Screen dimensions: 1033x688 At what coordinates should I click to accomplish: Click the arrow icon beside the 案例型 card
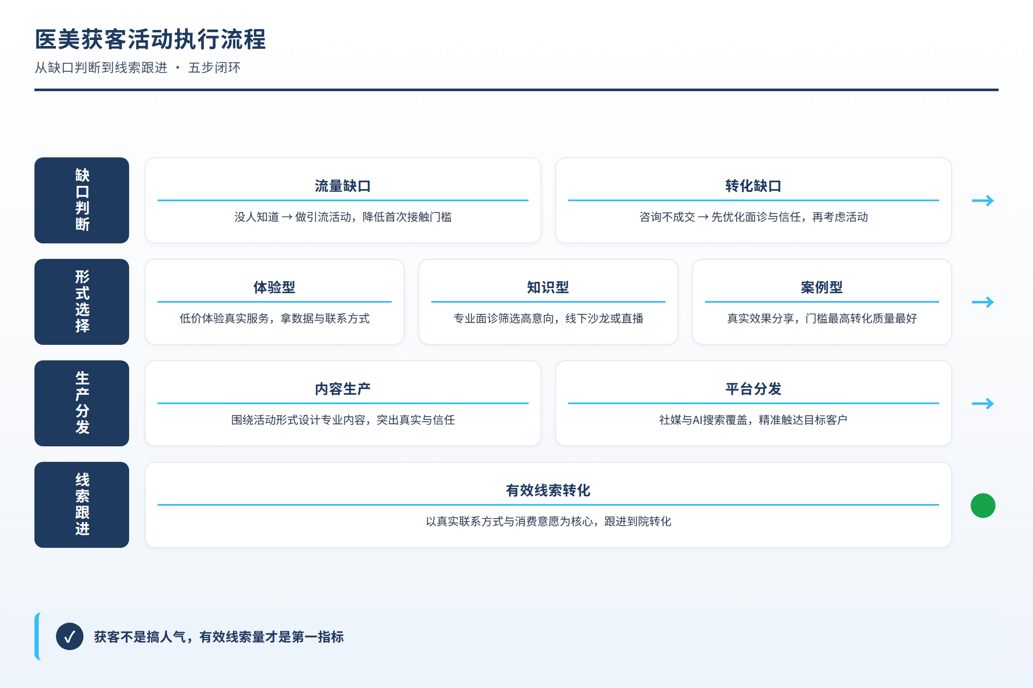tap(983, 302)
